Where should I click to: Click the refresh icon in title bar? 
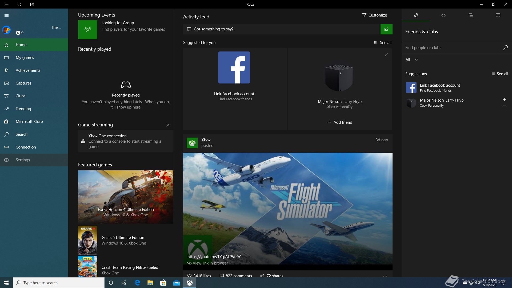[19, 4]
